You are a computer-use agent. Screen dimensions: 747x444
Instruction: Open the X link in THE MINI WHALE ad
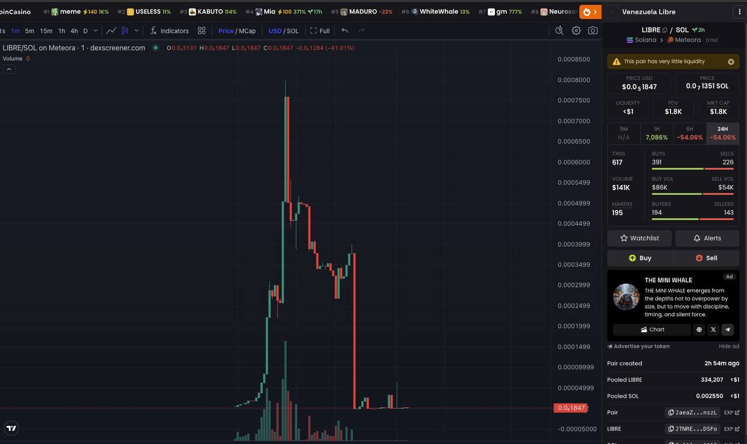coord(713,330)
